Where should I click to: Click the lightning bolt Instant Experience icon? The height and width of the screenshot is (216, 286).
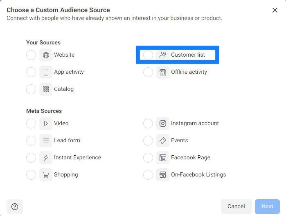pos(46,158)
